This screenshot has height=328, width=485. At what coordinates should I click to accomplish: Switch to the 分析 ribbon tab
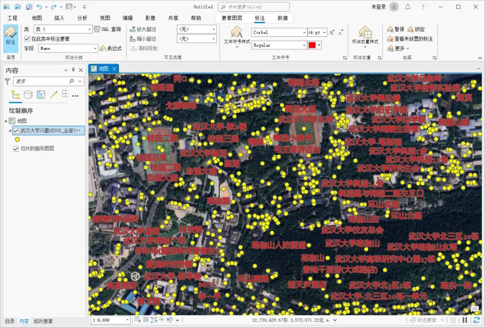tap(82, 18)
